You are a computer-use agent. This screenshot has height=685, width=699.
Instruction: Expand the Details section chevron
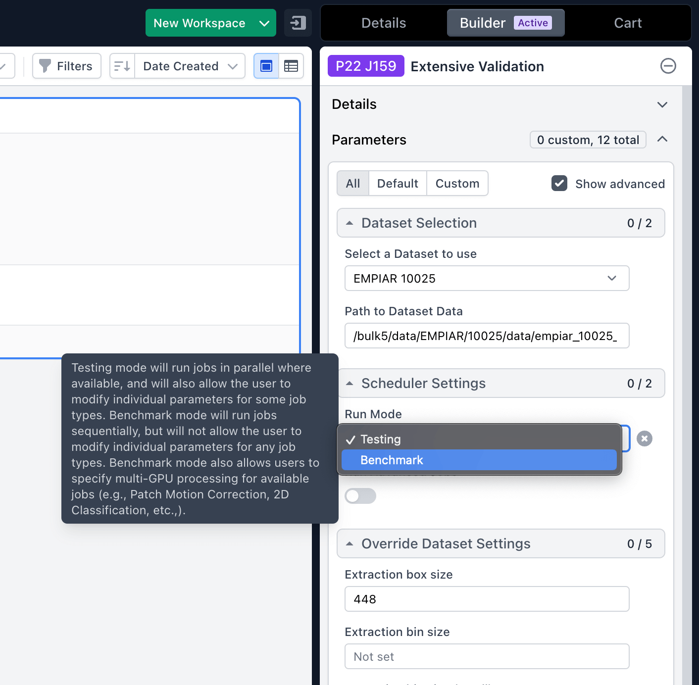coord(662,104)
